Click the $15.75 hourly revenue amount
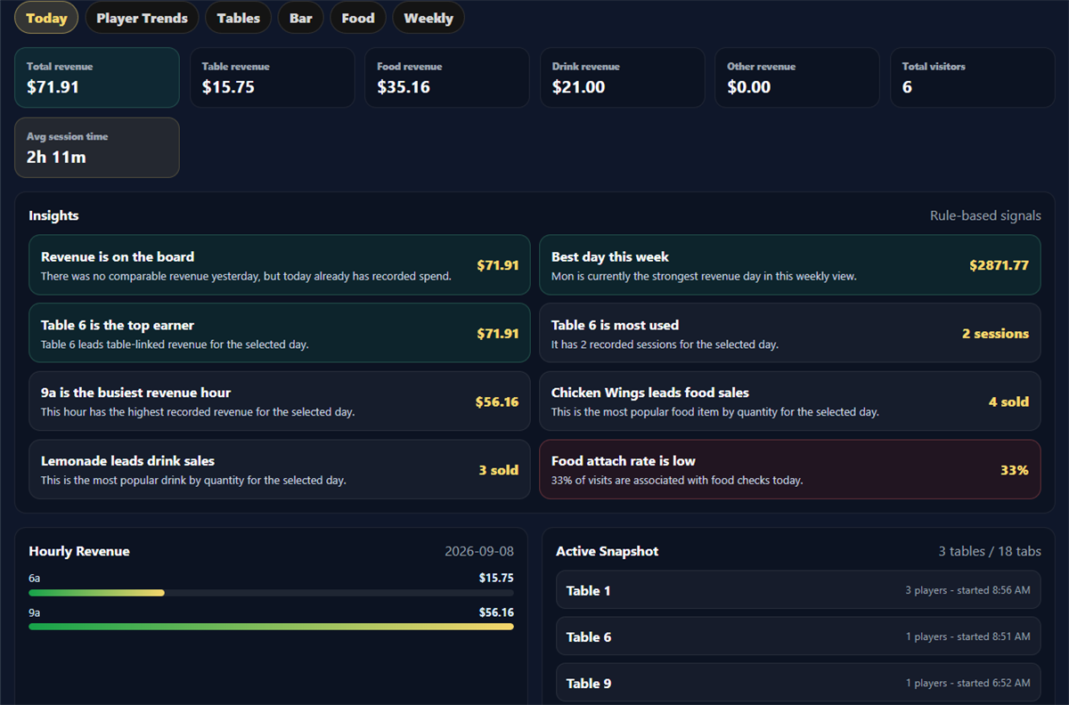Image resolution: width=1069 pixels, height=705 pixels. coord(496,578)
